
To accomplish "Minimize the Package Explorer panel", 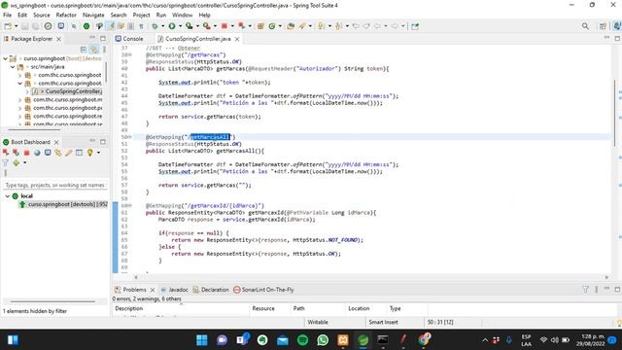I will pos(92,38).
